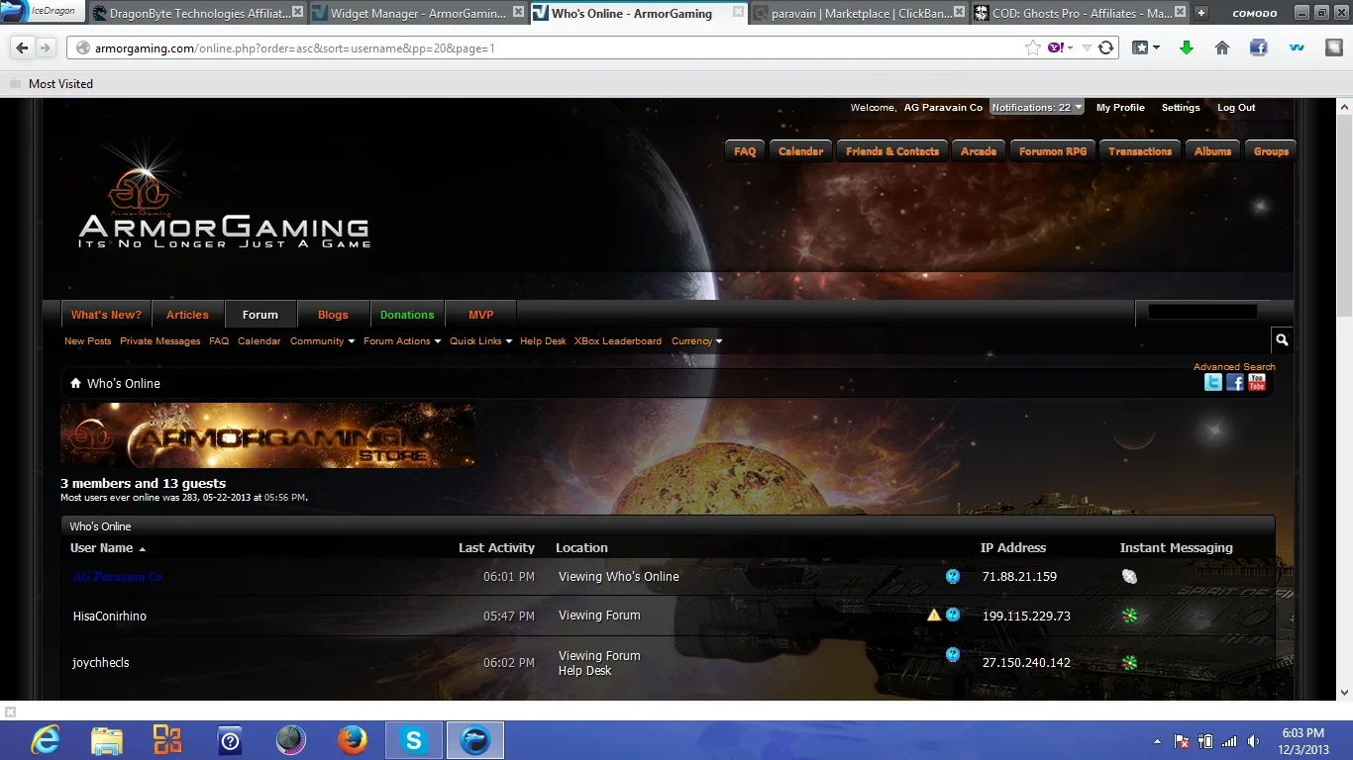
Task: Click the home icon in Who's Online breadcrumb
Action: [x=75, y=383]
